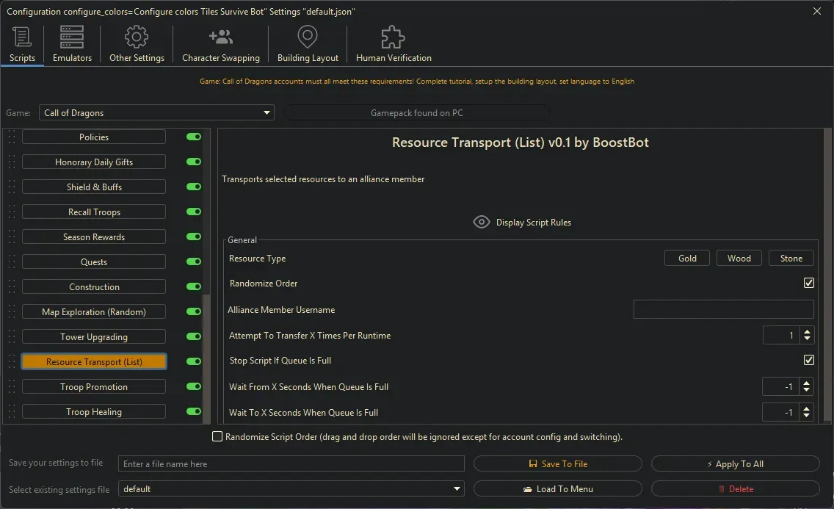Select the Emulators panel icon

pyautogui.click(x=71, y=37)
